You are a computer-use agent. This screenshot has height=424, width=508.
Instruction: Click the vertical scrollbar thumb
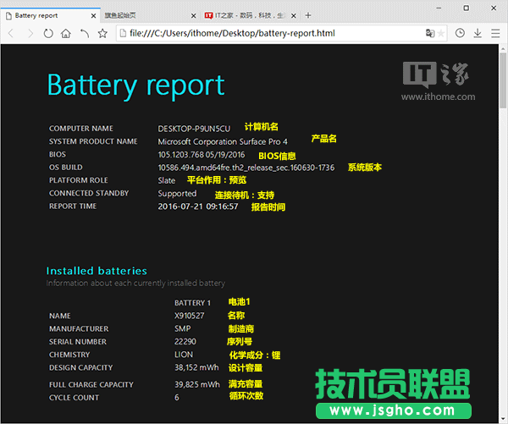pos(503,80)
